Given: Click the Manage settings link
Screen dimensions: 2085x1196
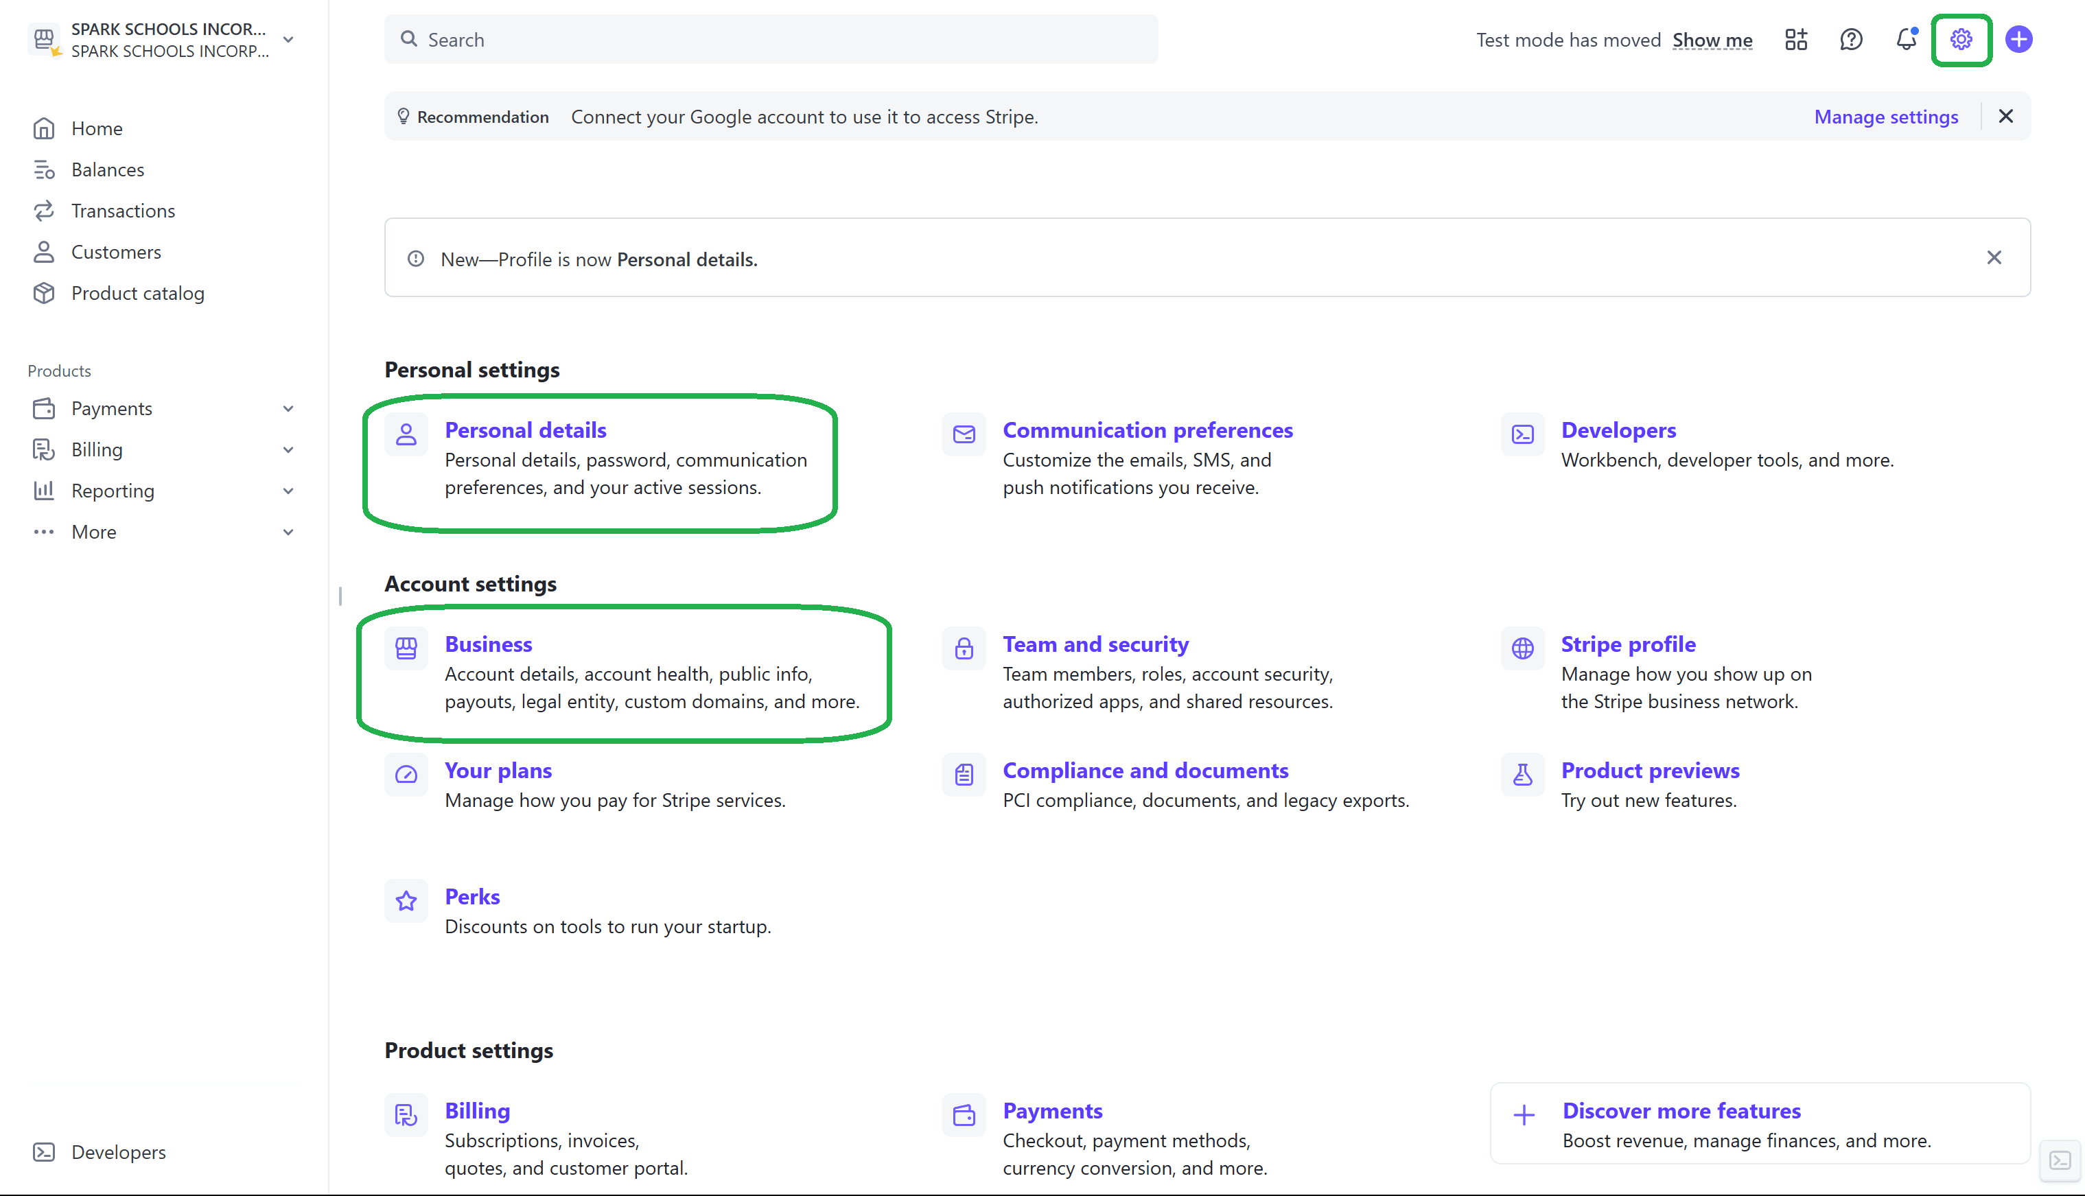Looking at the screenshot, I should 1885,117.
